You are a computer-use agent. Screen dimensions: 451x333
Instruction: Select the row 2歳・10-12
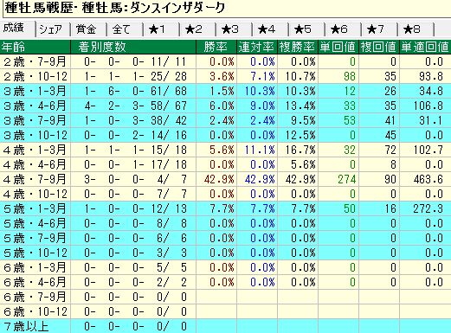click(x=225, y=76)
